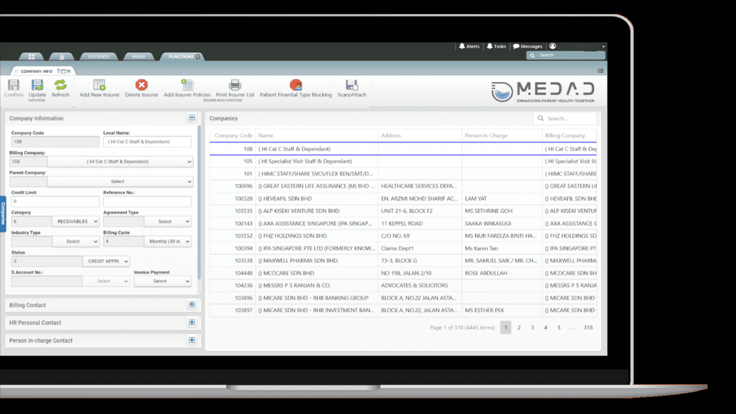Collapse the Company Information panel

point(191,118)
